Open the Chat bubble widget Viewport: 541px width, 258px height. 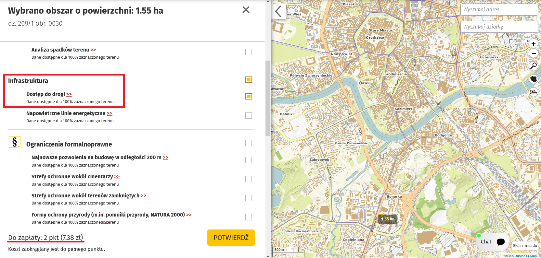(x=492, y=242)
